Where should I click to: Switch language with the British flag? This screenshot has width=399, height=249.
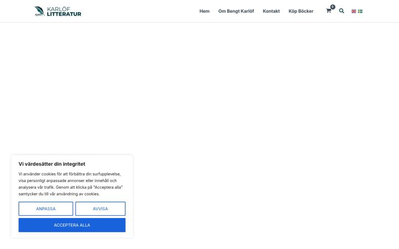(354, 11)
